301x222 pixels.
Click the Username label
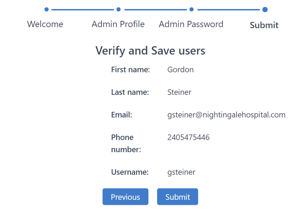click(x=130, y=172)
